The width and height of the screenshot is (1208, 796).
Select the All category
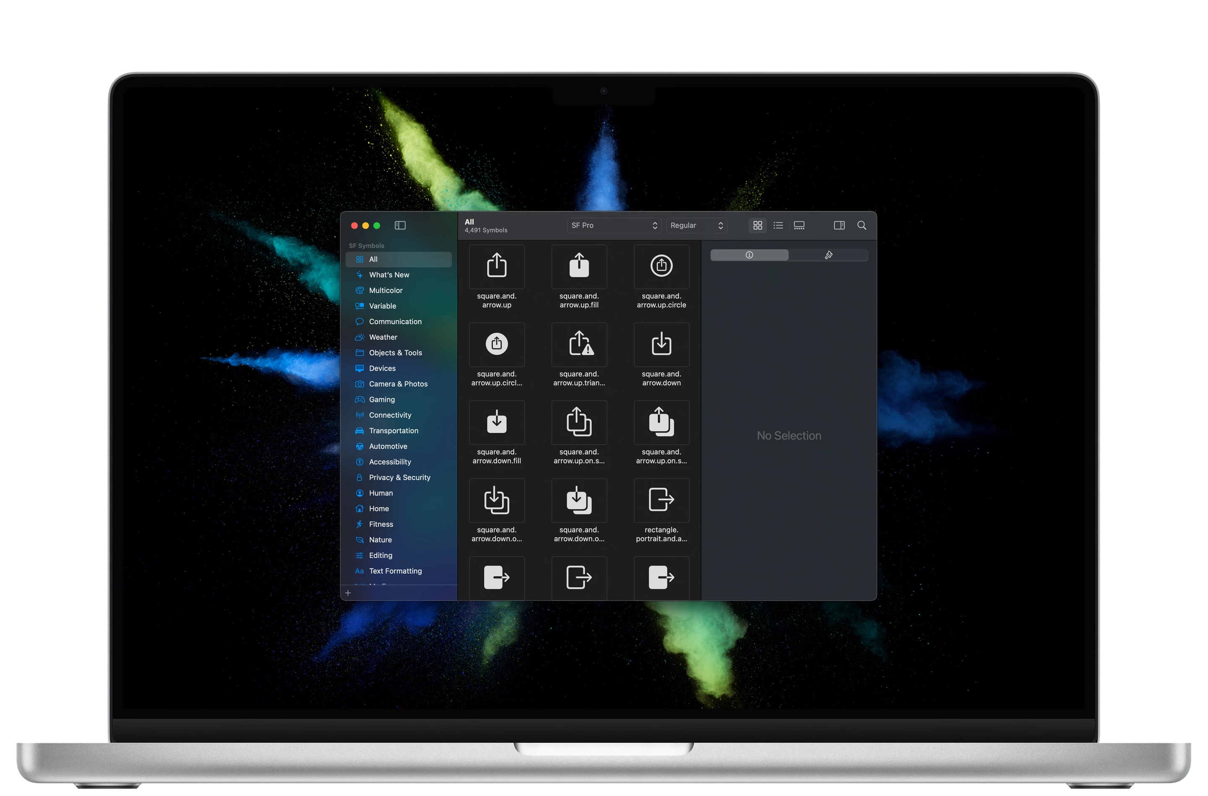[398, 260]
